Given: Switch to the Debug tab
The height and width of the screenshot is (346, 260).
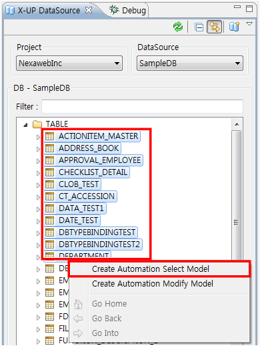Looking at the screenshot, I should pos(127,10).
